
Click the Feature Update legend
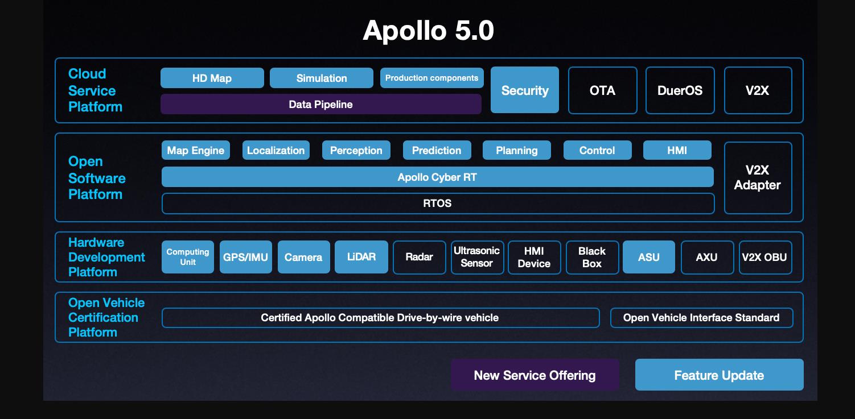719,375
